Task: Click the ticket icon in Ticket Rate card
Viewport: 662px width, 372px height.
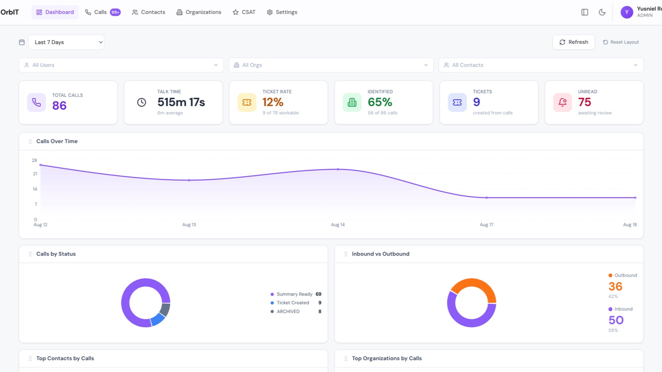Action: [247, 102]
